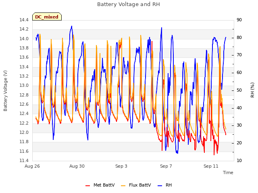The width and height of the screenshot is (258, 193).
Task: Click the chart title Battery Voltage and RH
Action: coord(129,4)
